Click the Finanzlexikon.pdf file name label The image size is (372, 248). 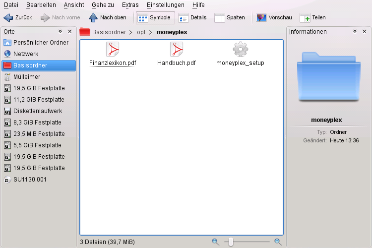[x=113, y=63]
